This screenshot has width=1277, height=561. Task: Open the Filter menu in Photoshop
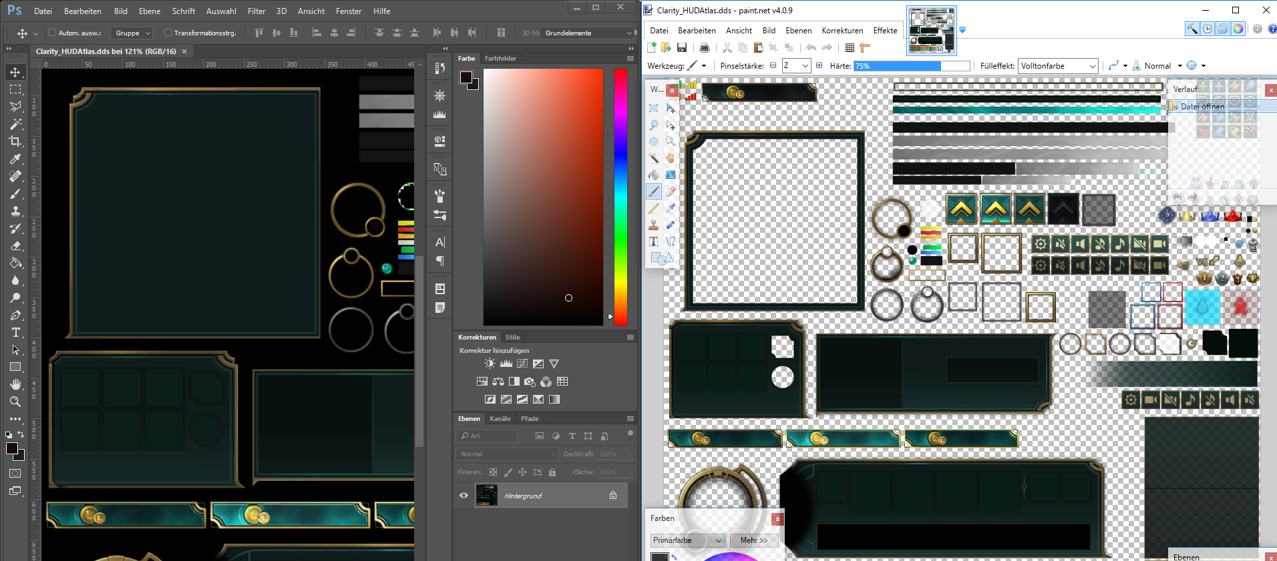pyautogui.click(x=256, y=11)
